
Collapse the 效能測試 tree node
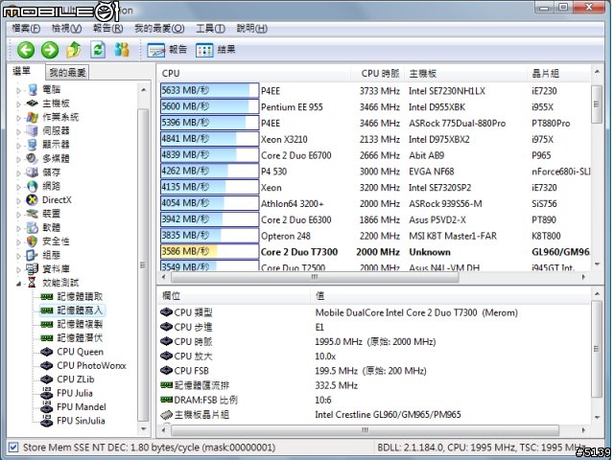tap(18, 284)
